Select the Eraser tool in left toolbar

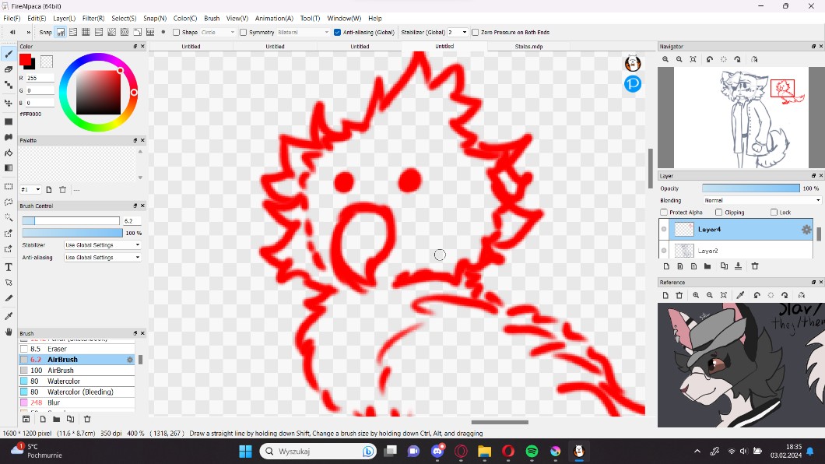coord(9,69)
